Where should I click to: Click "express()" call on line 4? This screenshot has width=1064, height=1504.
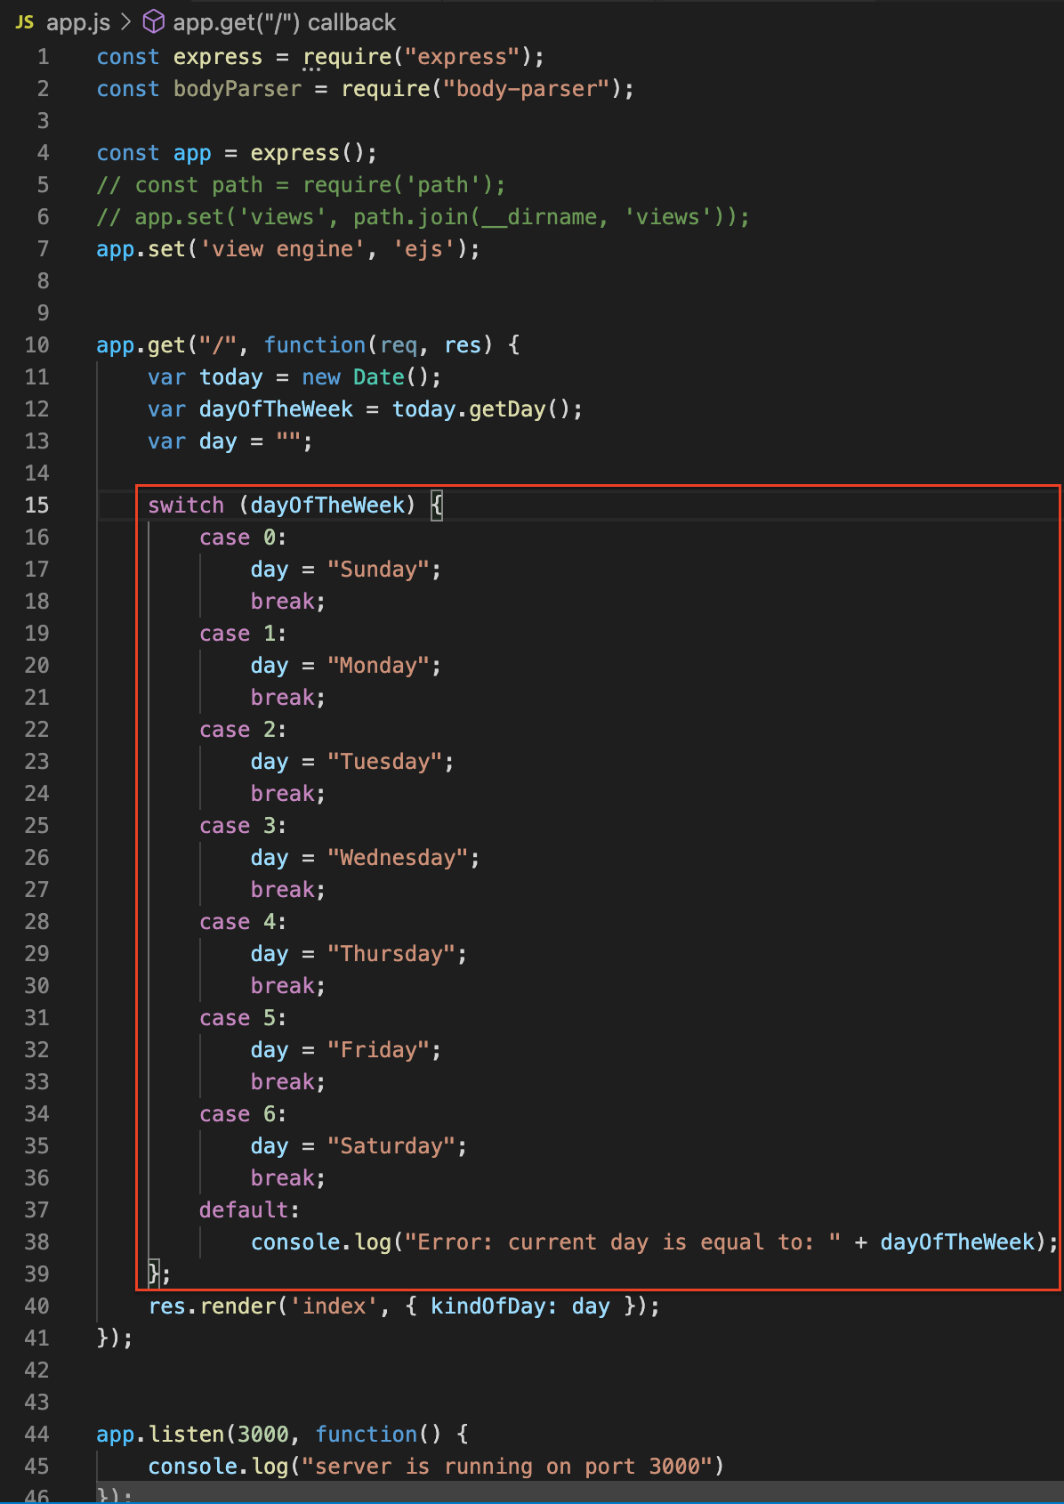pos(308,153)
